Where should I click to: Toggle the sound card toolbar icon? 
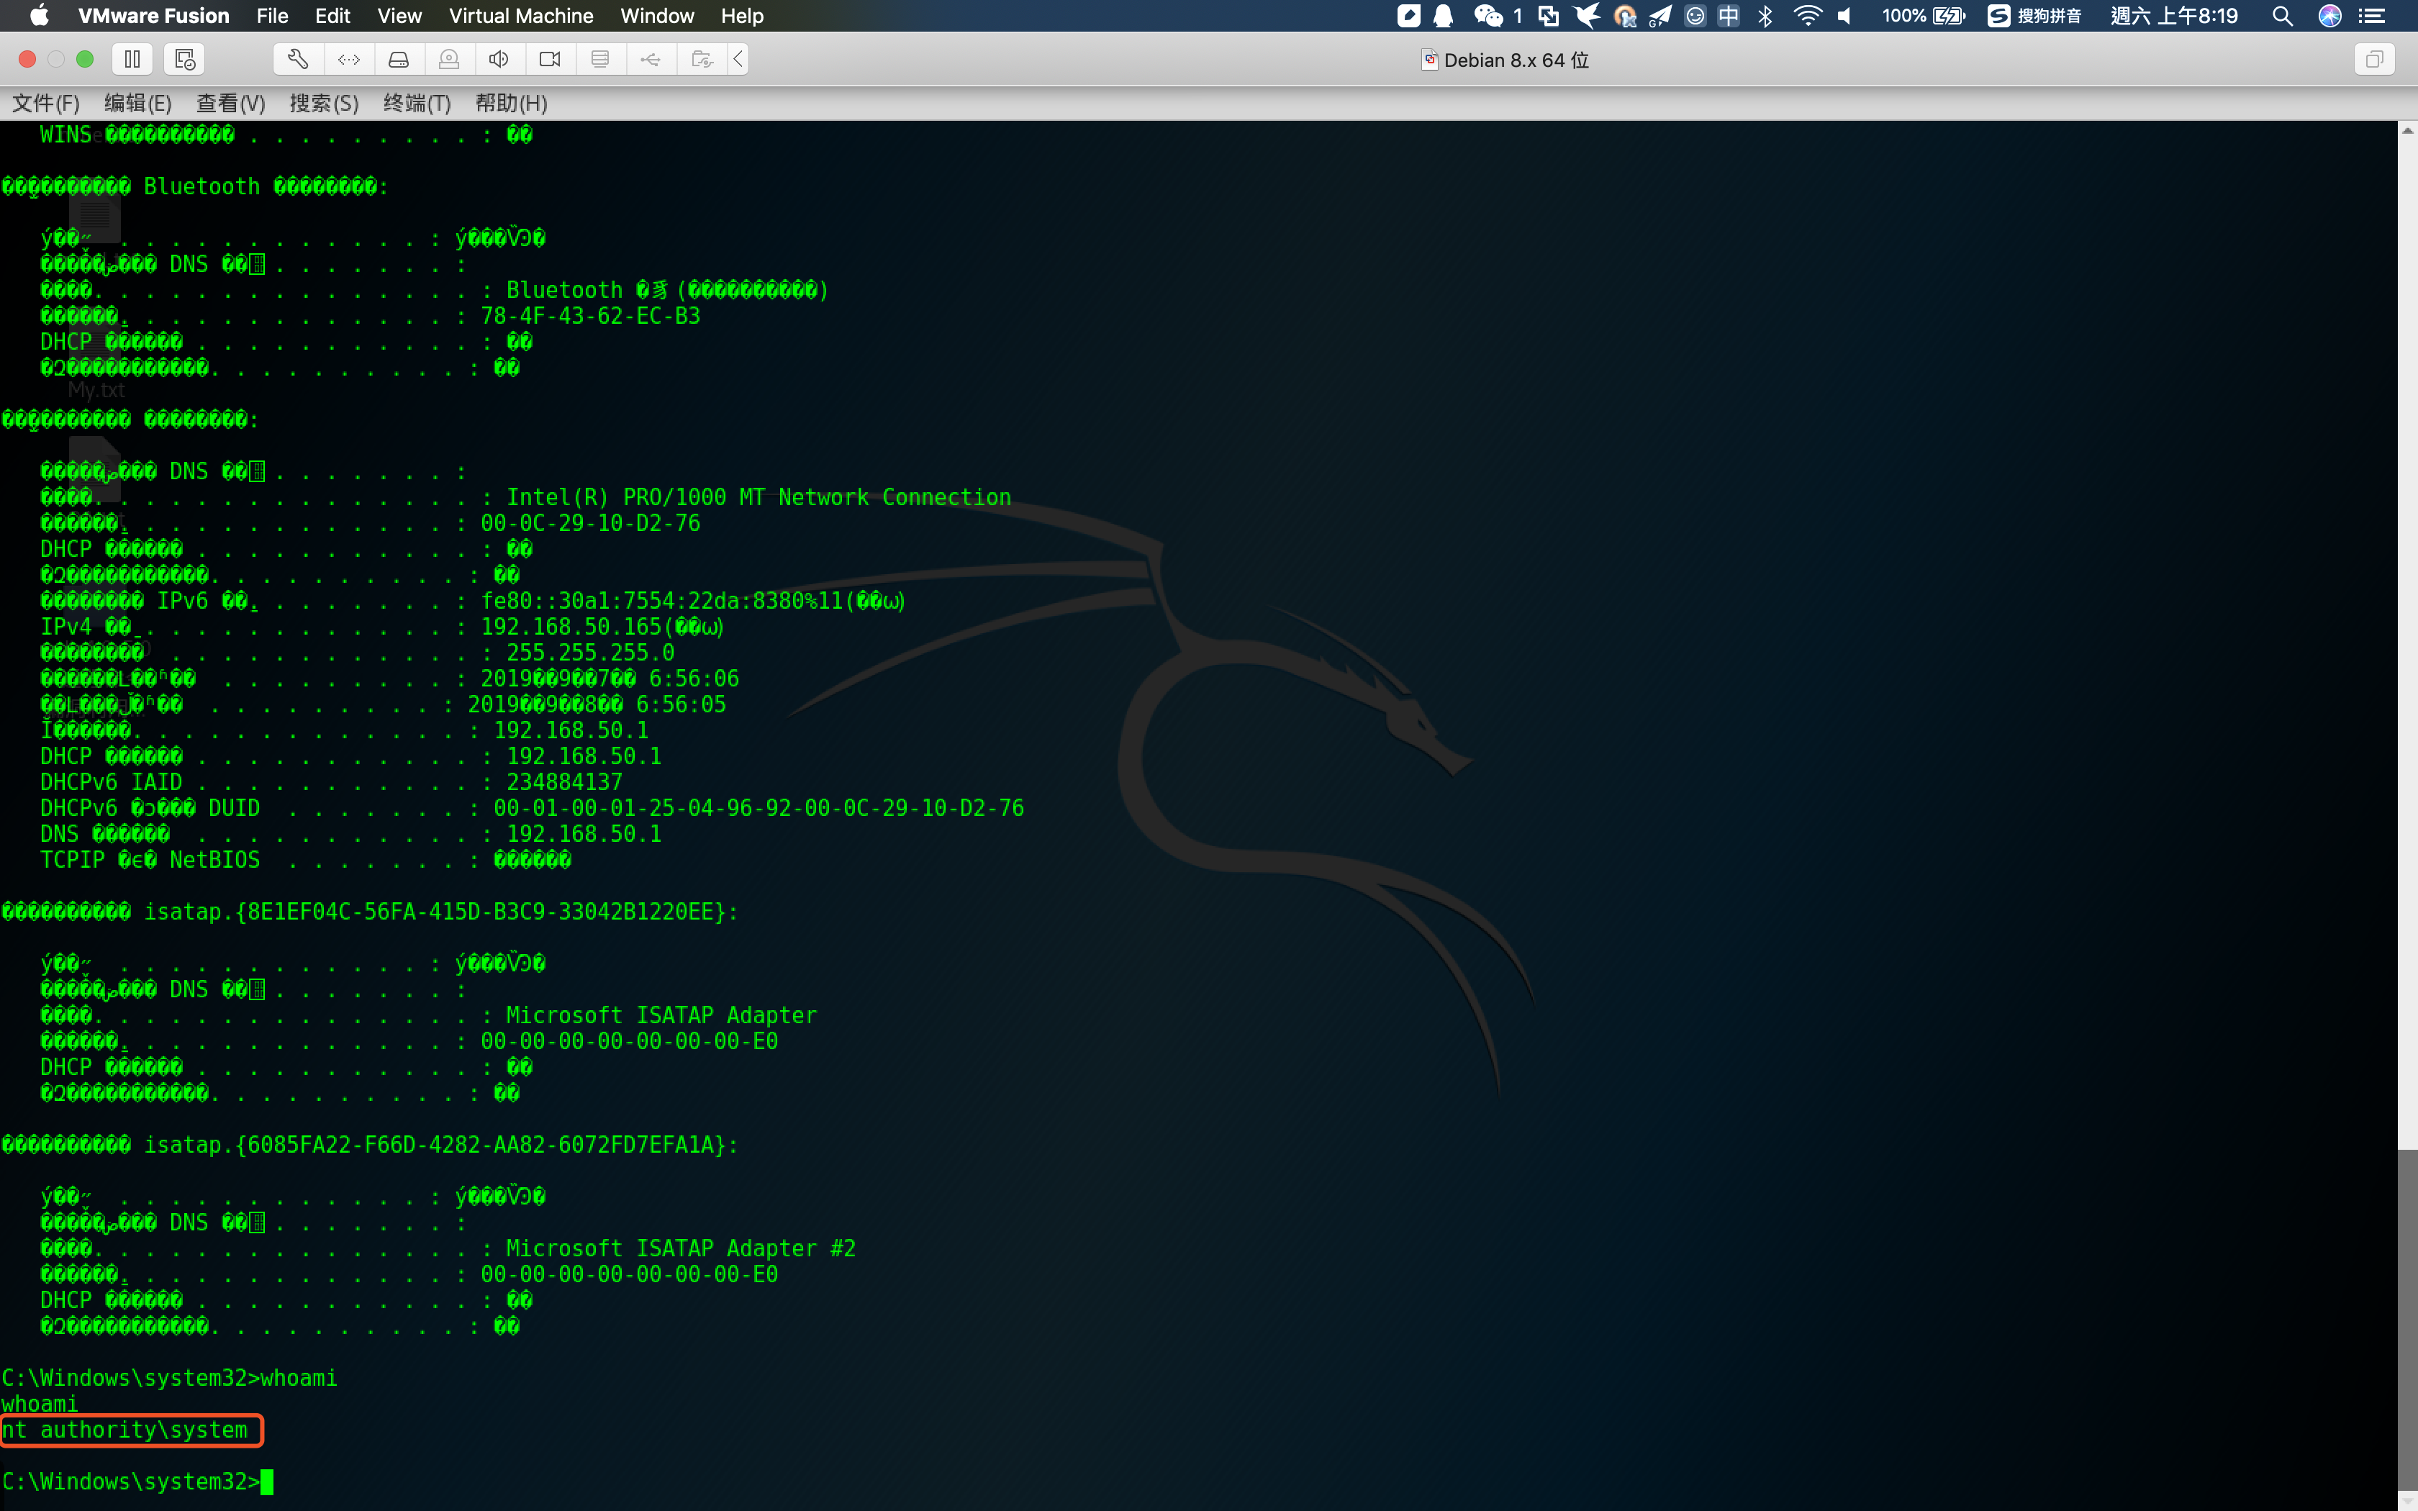point(499,59)
